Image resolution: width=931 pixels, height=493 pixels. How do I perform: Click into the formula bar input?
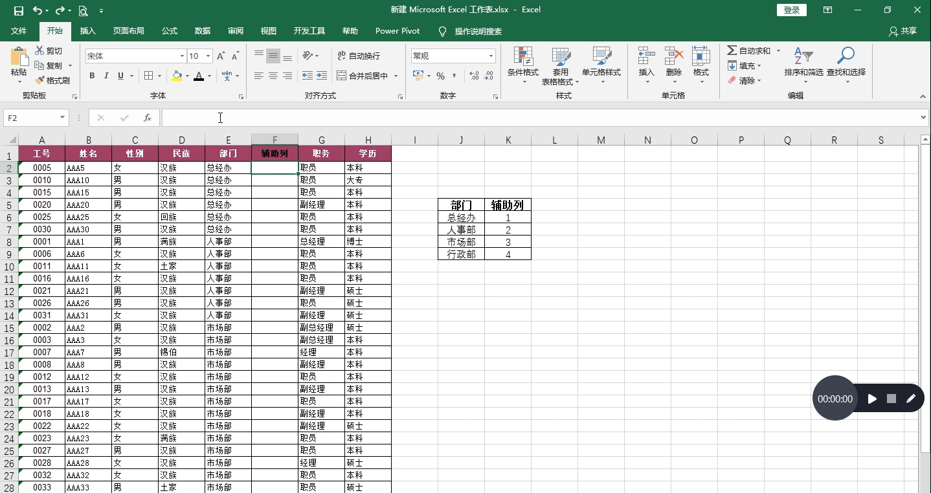pos(540,118)
